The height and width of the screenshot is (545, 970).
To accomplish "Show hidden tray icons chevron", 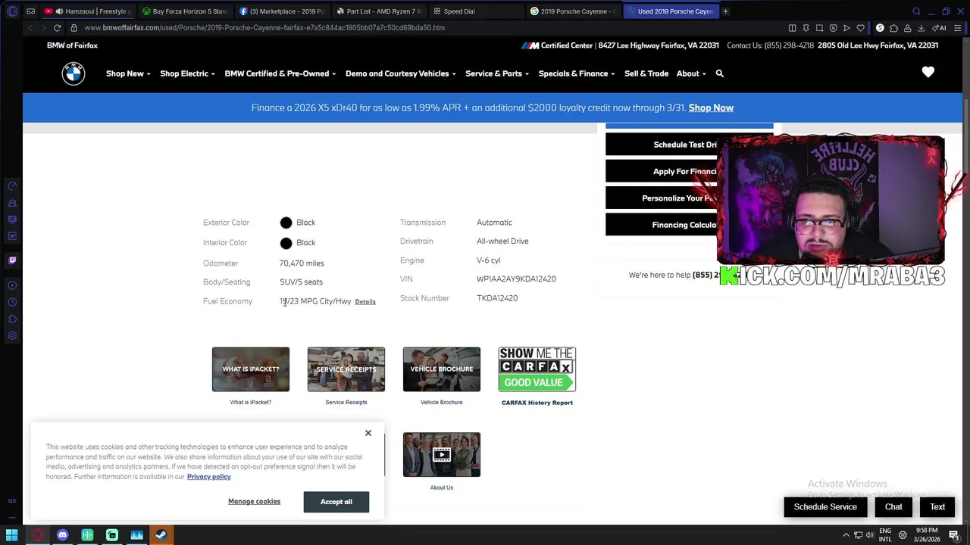I will [846, 535].
